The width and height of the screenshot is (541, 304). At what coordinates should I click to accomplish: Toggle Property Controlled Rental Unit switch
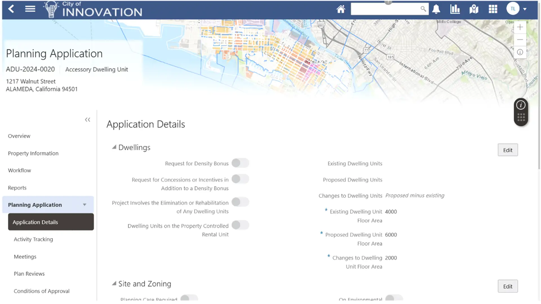click(x=240, y=225)
